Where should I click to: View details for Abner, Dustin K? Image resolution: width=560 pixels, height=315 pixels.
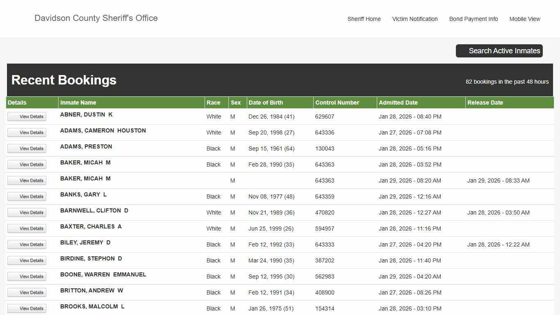(x=27, y=116)
